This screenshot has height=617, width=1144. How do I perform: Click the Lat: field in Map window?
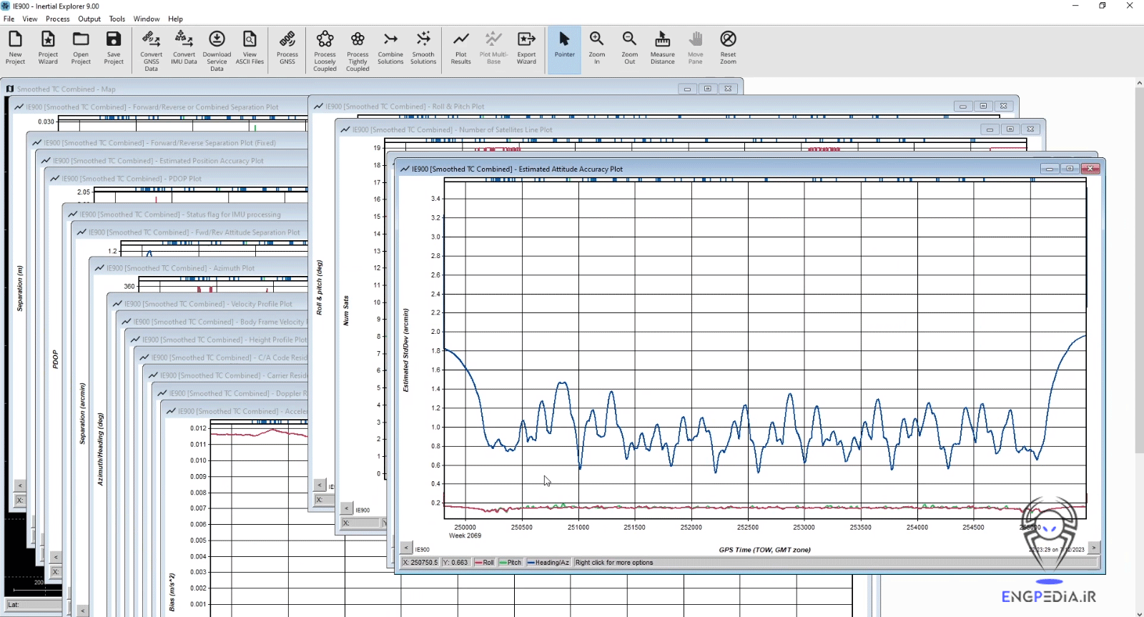coord(33,605)
